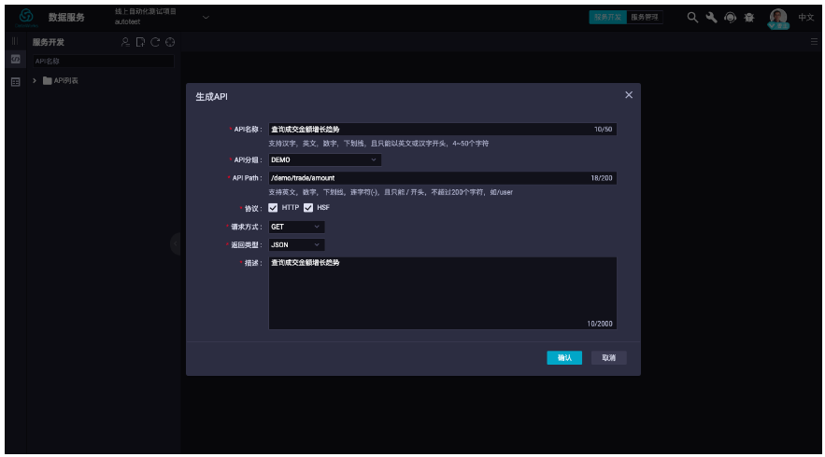
Task: Click the bug report icon
Action: 748,18
